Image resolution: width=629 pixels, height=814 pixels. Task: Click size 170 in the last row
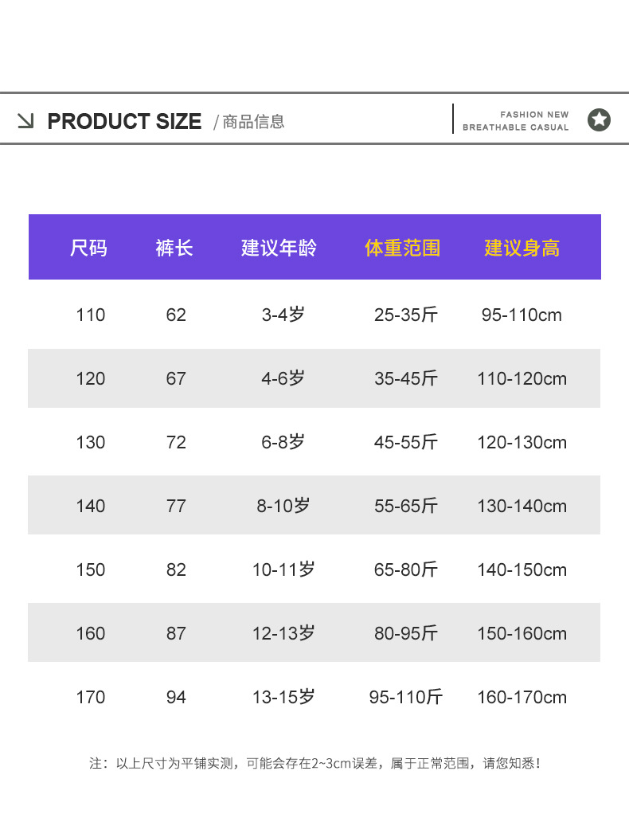click(91, 698)
